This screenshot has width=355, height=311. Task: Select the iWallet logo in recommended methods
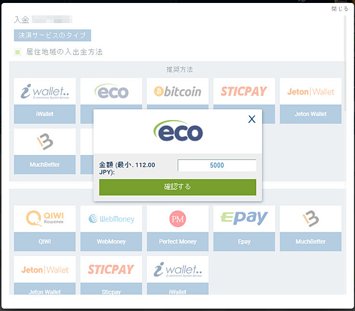click(45, 92)
